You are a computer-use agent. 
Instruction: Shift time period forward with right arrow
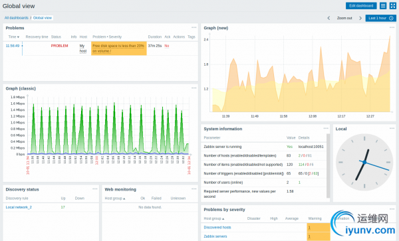[360, 18]
